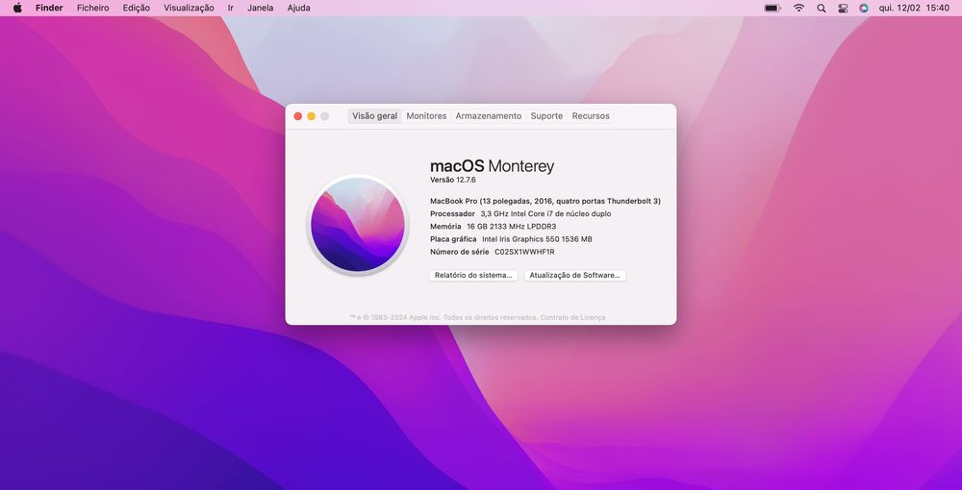This screenshot has height=490, width=962.
Task: Switch to the Monitores tab
Action: click(426, 115)
